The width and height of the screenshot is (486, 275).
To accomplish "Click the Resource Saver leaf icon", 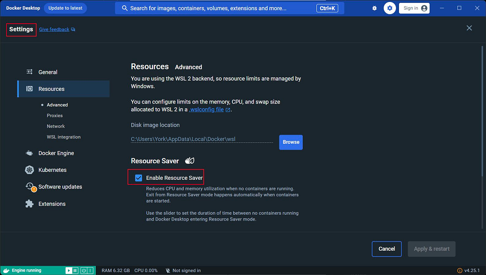I will pos(190,161).
